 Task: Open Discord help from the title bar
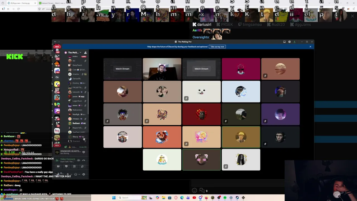click(290, 42)
